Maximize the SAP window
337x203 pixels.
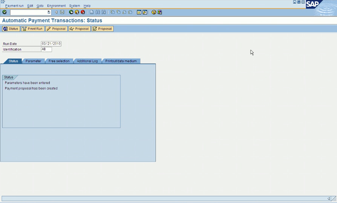click(x=299, y=2)
